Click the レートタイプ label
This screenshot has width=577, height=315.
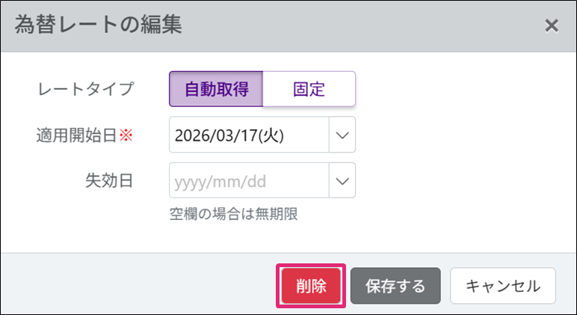coord(85,89)
